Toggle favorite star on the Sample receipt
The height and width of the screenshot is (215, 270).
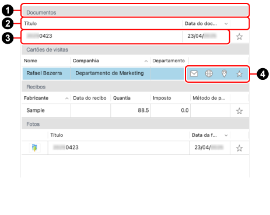239,111
